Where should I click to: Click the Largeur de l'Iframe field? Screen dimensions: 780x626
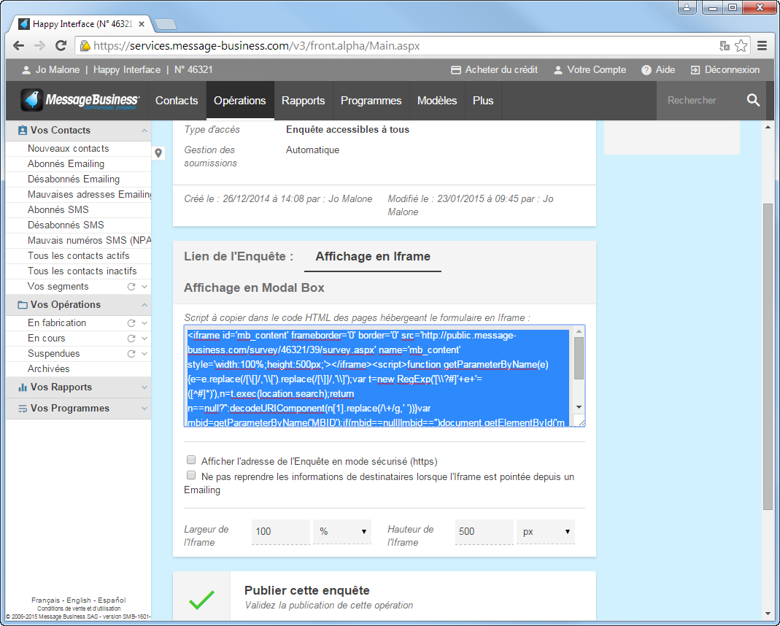280,532
